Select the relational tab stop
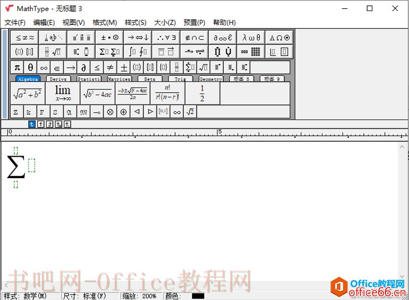Image resolution: width=409 pixels, height=300 pixels. click(58, 124)
